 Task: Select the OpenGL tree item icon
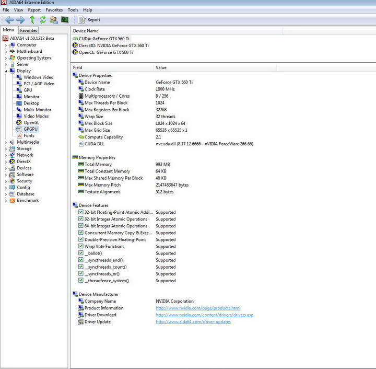point(19,123)
